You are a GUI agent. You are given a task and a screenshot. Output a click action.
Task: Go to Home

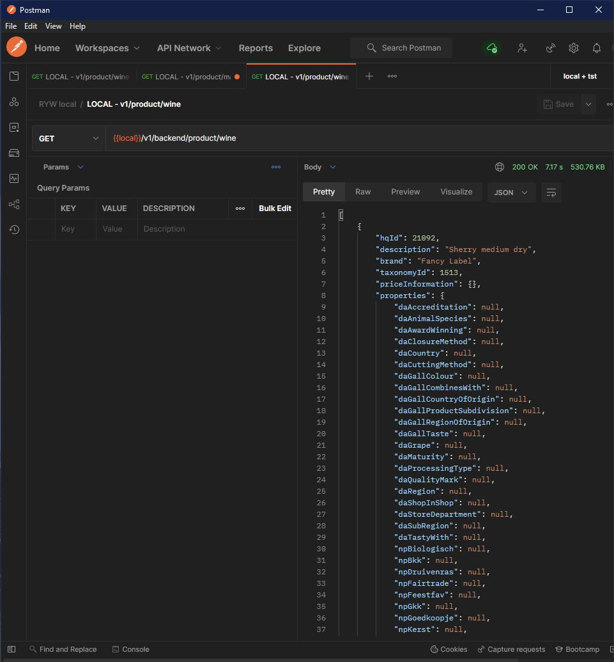click(47, 48)
